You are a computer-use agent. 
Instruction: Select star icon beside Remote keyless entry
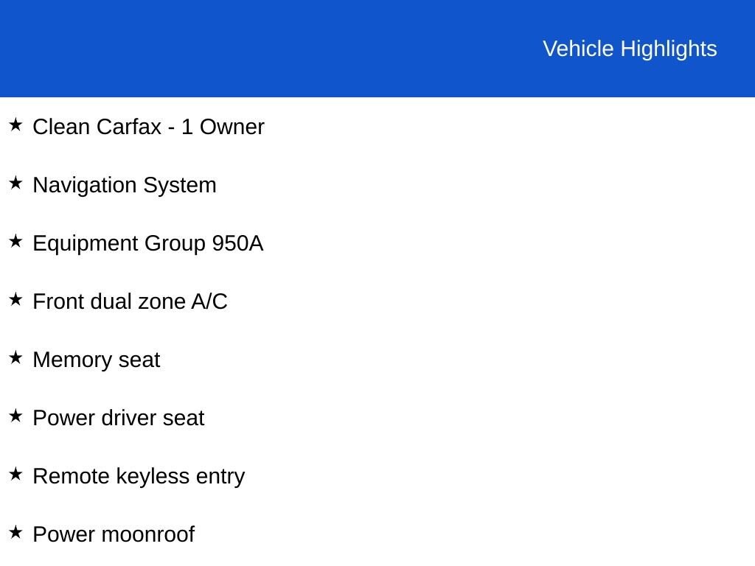point(15,475)
